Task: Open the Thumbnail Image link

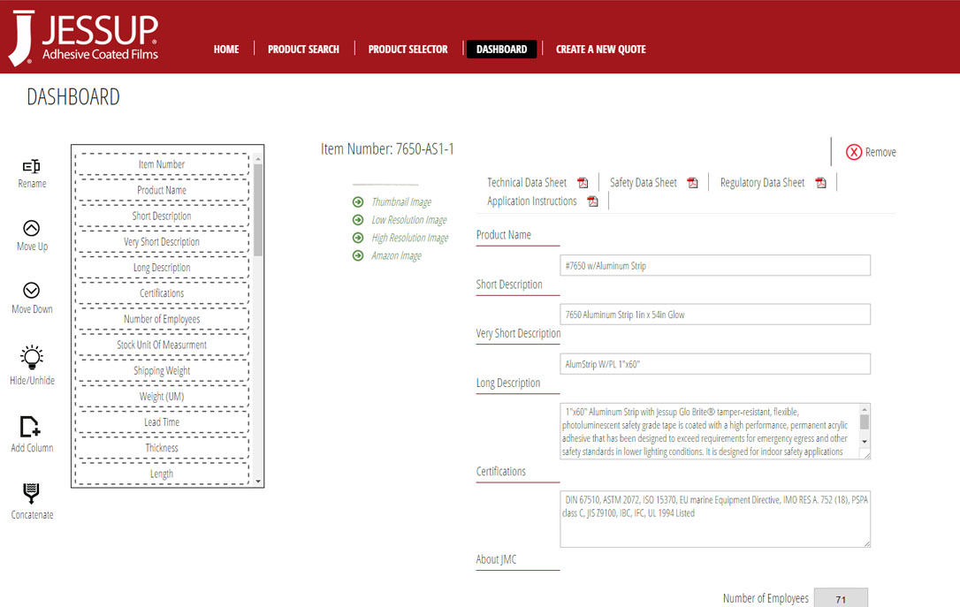Action: click(401, 202)
